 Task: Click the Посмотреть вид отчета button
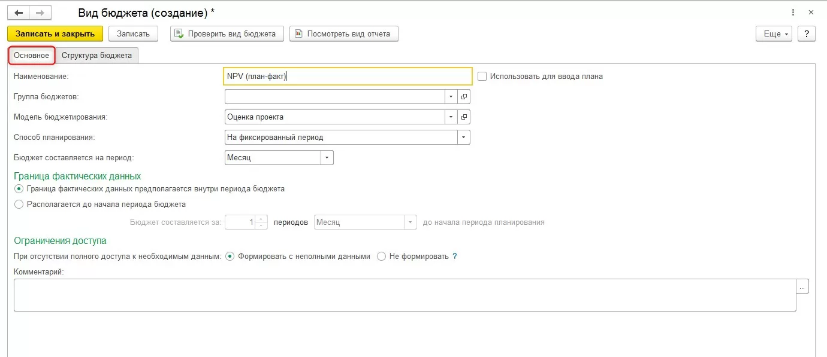343,33
